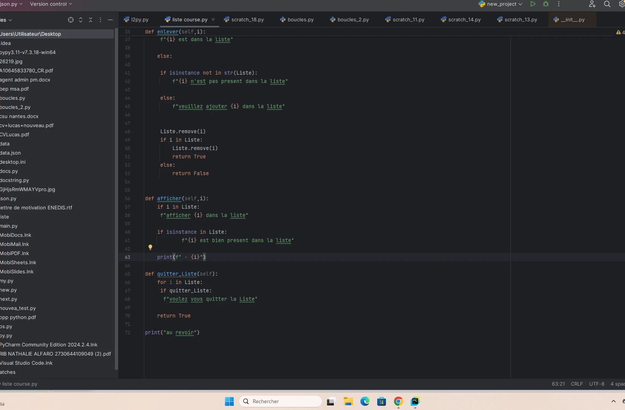Image resolution: width=625 pixels, height=410 pixels.
Task: Expand the Version control dropdown
Action: 51,4
